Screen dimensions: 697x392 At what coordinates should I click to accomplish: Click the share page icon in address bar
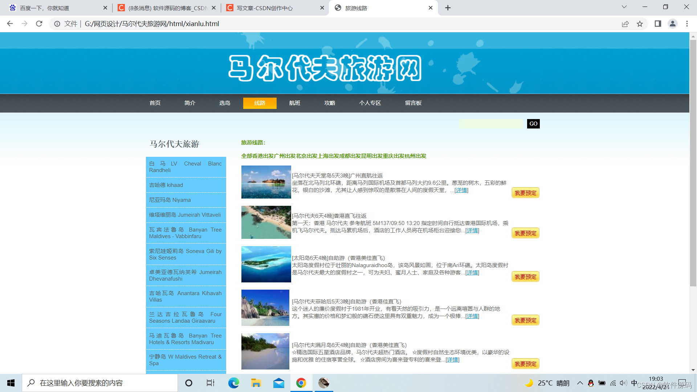click(625, 24)
